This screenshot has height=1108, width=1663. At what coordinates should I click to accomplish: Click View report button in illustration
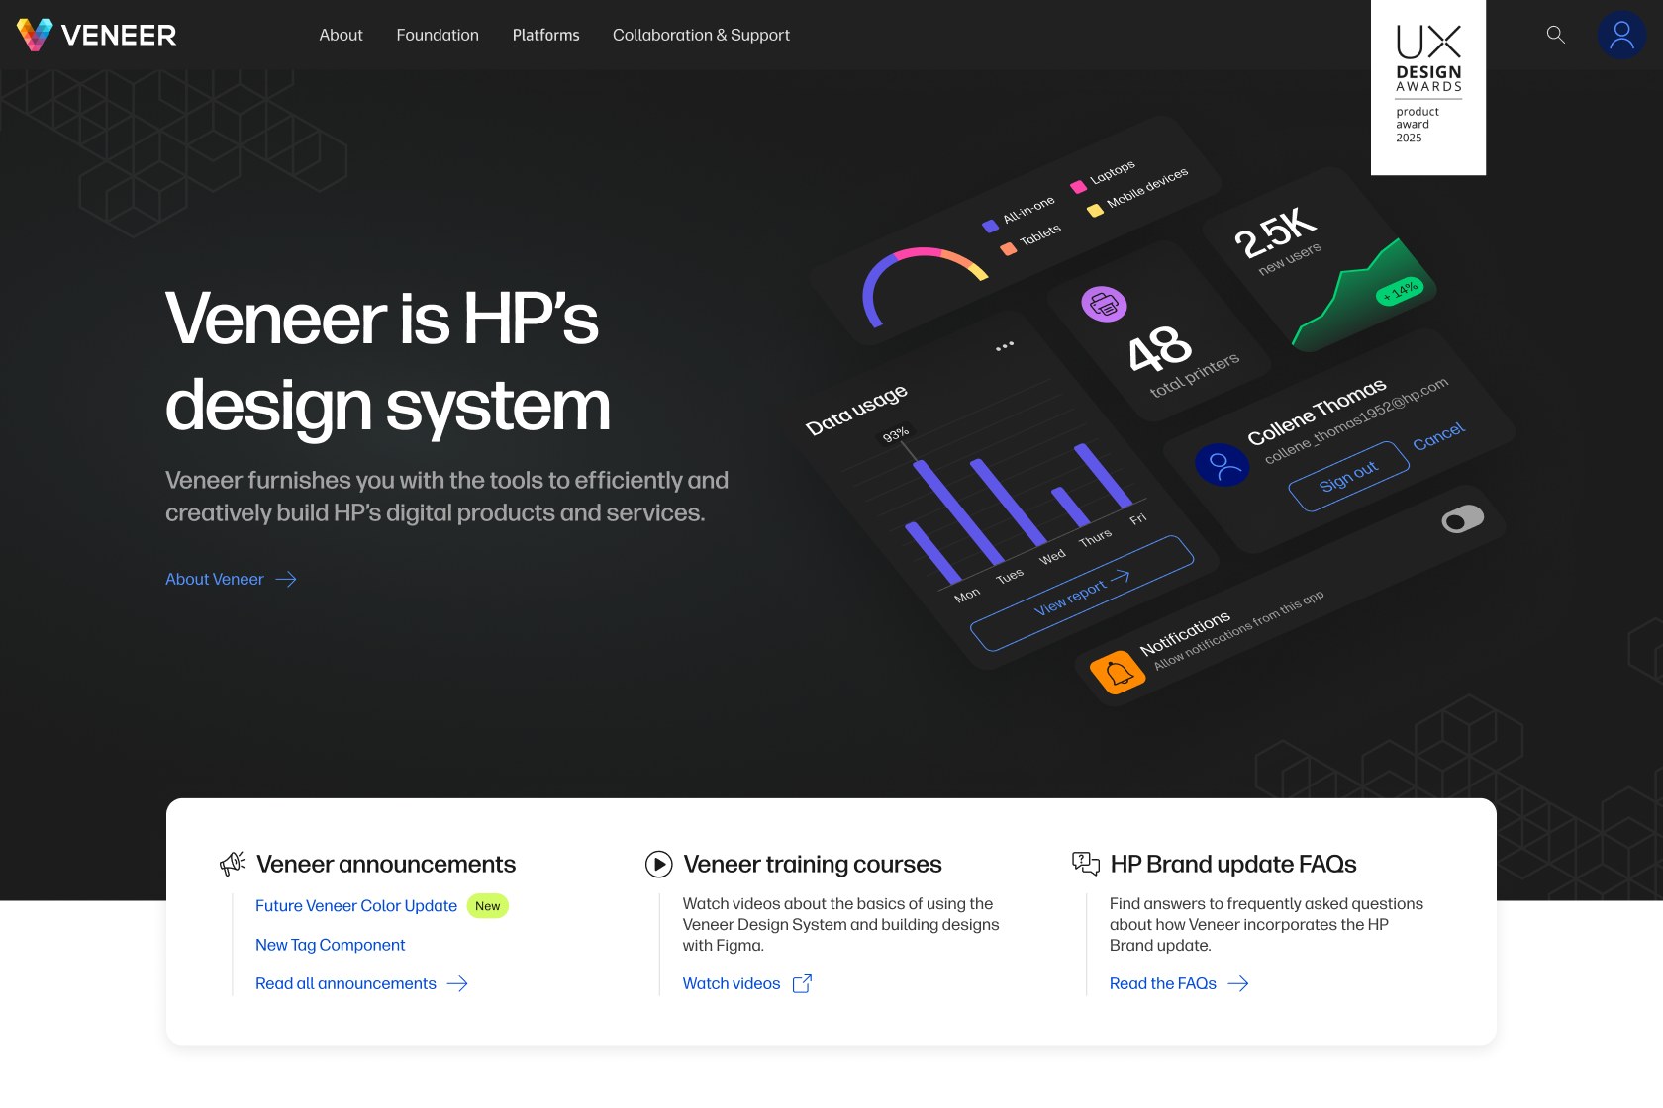click(1082, 592)
